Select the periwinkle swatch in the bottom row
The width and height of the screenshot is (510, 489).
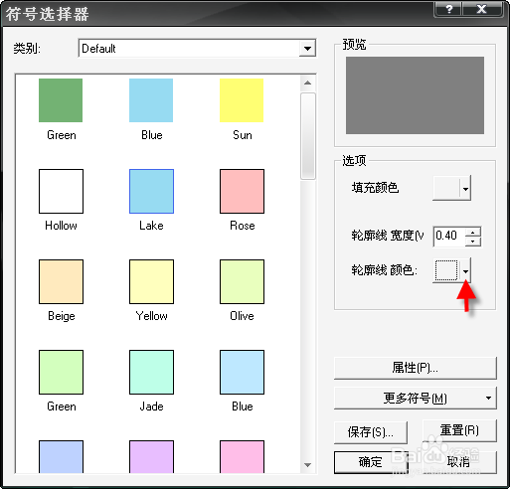[61, 456]
